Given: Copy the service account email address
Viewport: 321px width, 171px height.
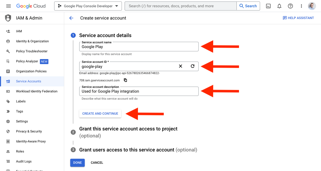Looking at the screenshot, I should (125, 80).
